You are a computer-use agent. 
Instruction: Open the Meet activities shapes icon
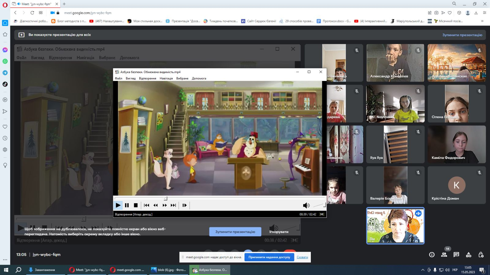pyautogui.click(x=469, y=255)
